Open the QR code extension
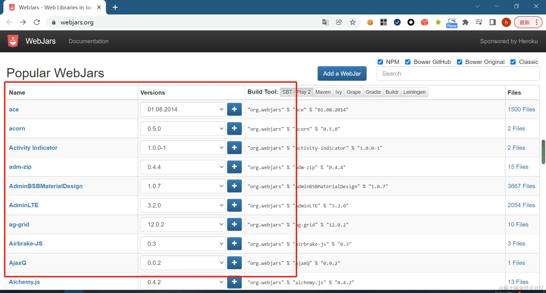This screenshot has width=546, height=293. click(x=384, y=22)
